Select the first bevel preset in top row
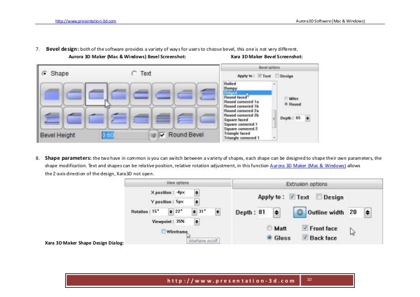The height and width of the screenshot is (297, 420). [x=52, y=94]
